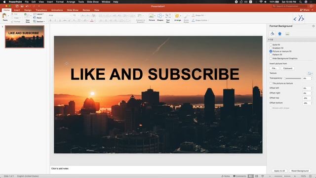Switch to the Design ribbon tab

tap(28, 10)
